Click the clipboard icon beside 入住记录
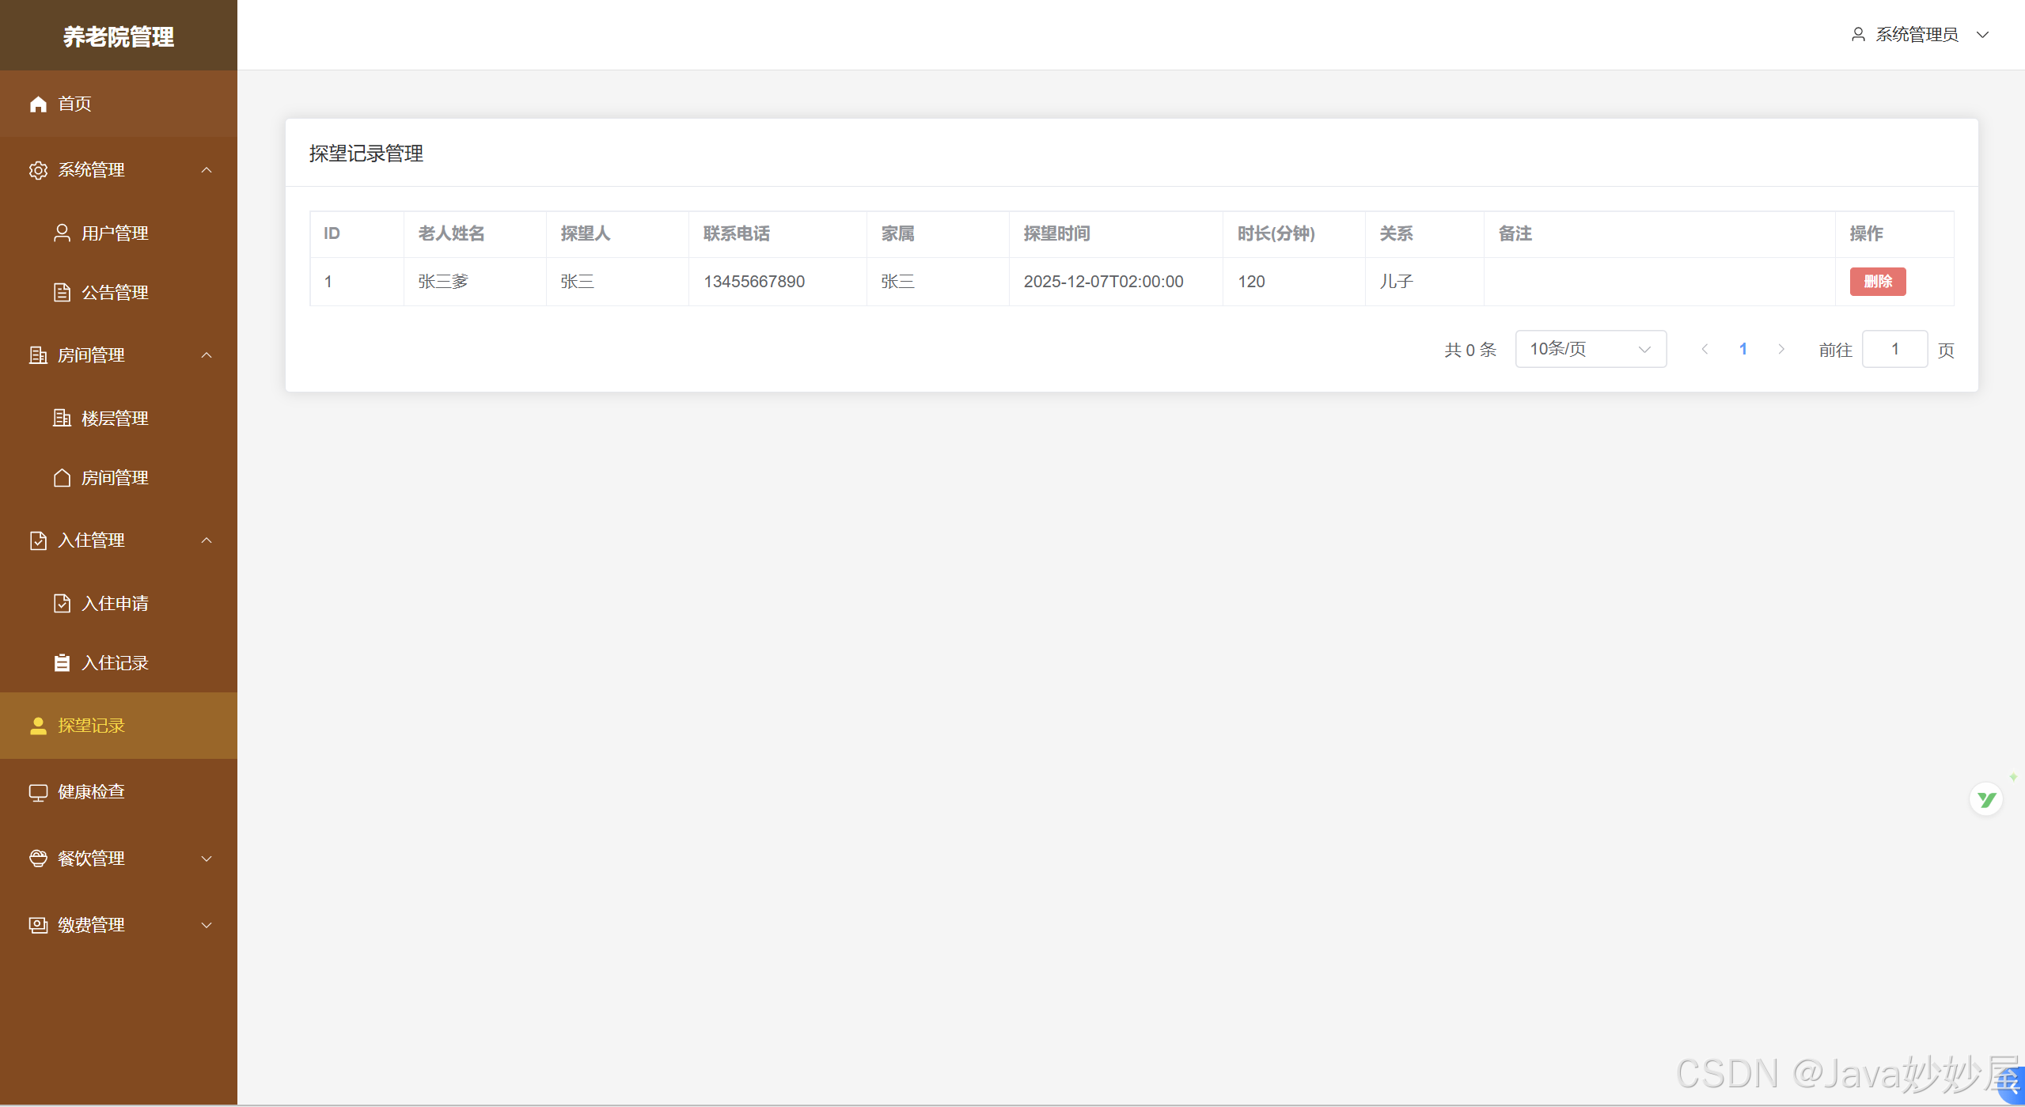 tap(62, 663)
